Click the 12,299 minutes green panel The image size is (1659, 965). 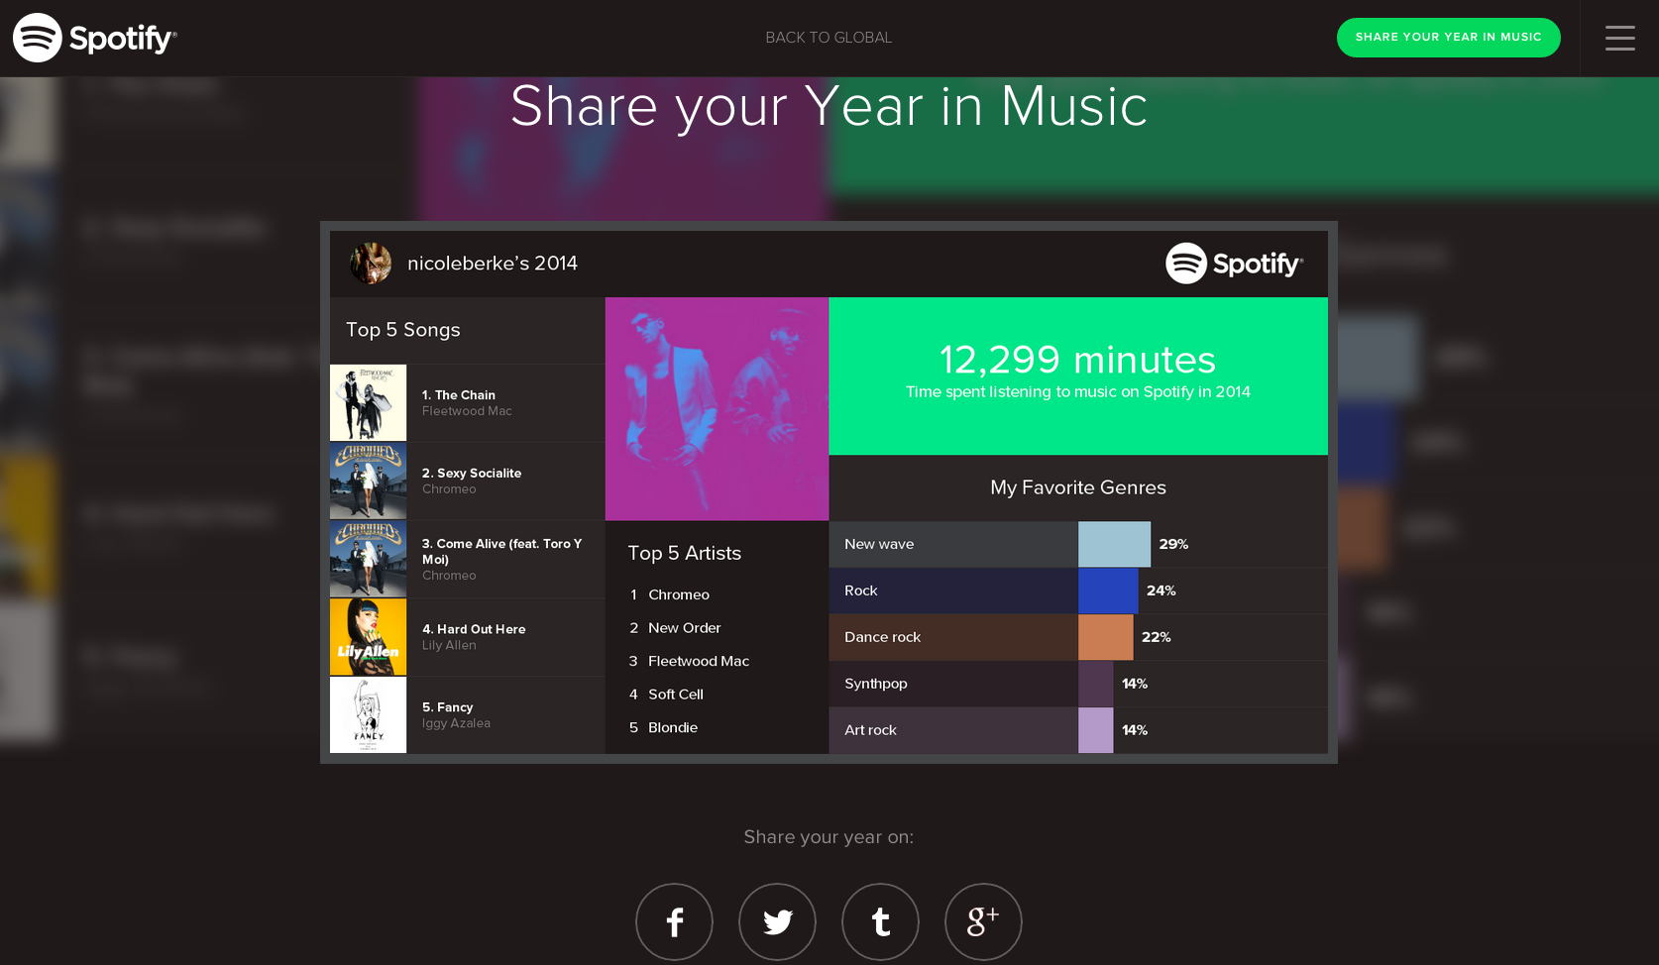(1078, 376)
